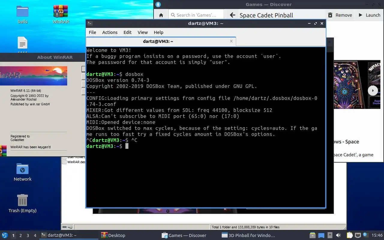Open the application launcher menu in taskbar

(x=5, y=235)
